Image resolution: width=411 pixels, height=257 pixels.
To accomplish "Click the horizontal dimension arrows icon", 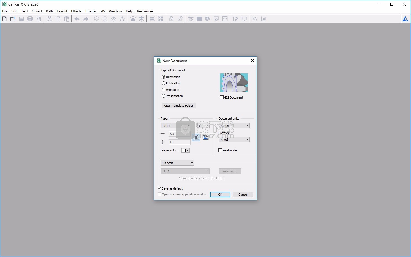I will pyautogui.click(x=225, y=19).
